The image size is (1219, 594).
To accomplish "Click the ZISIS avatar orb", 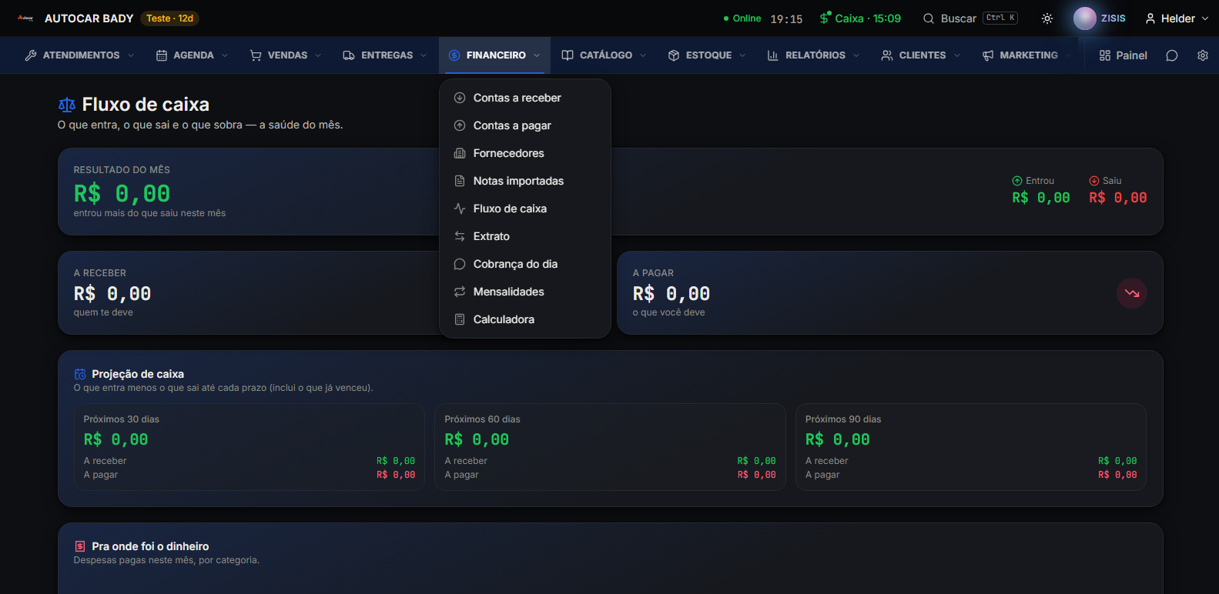I will tap(1084, 18).
